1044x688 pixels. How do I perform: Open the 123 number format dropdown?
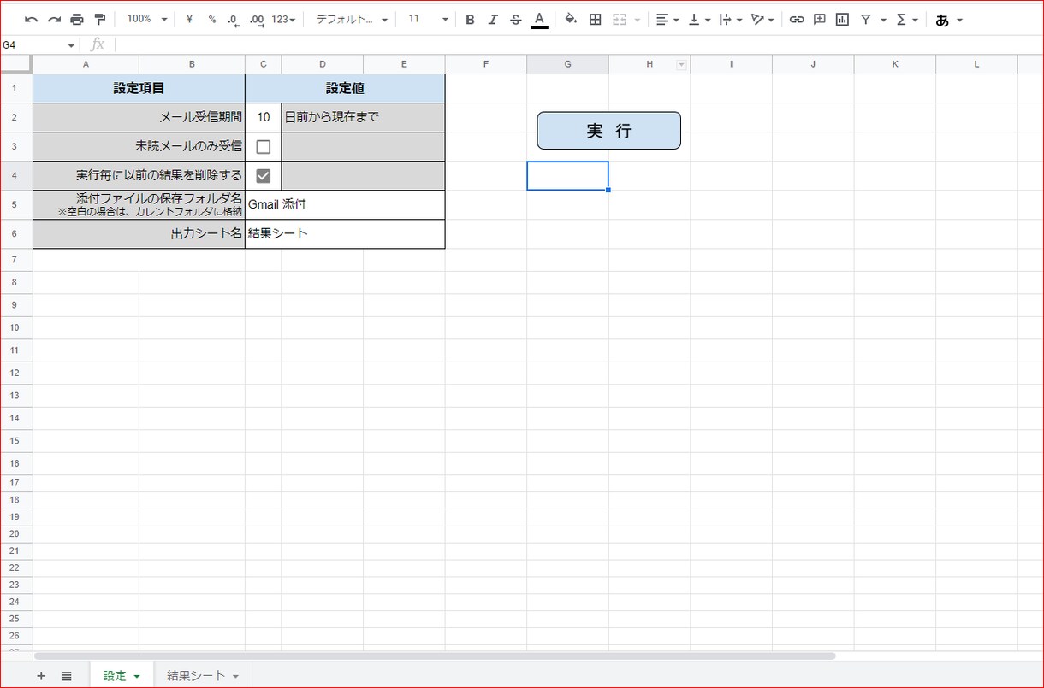283,19
